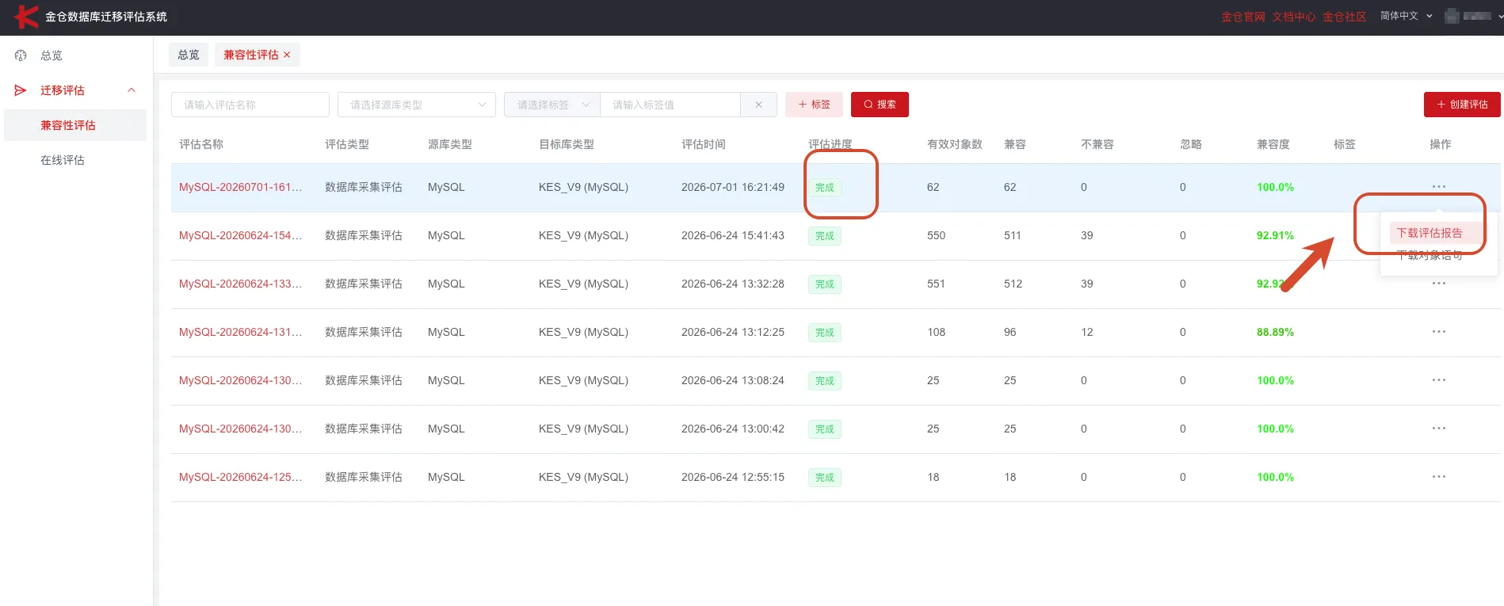Click the 迁移评估 paper-plane icon
This screenshot has width=1504, height=606.
click(x=21, y=90)
